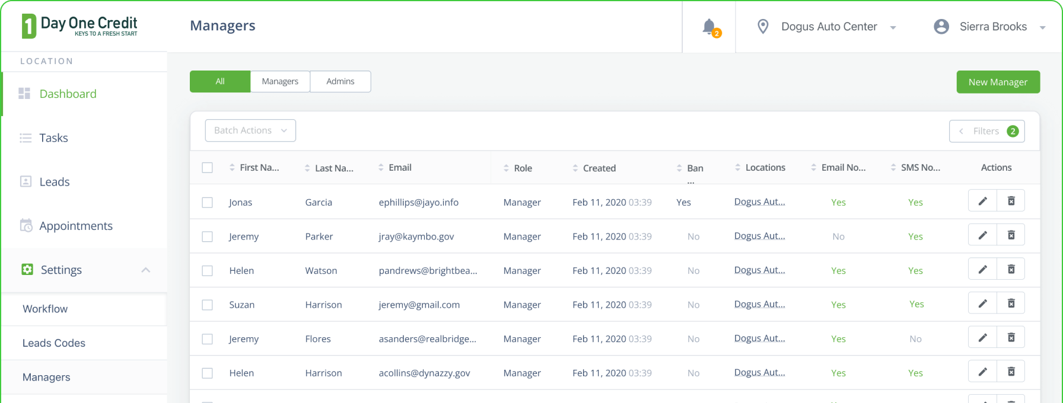1063x403 pixels.
Task: Delete manager Helen Watson
Action: click(x=1011, y=269)
